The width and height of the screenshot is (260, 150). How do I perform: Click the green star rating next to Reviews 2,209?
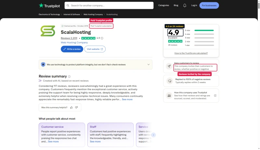(x=88, y=38)
